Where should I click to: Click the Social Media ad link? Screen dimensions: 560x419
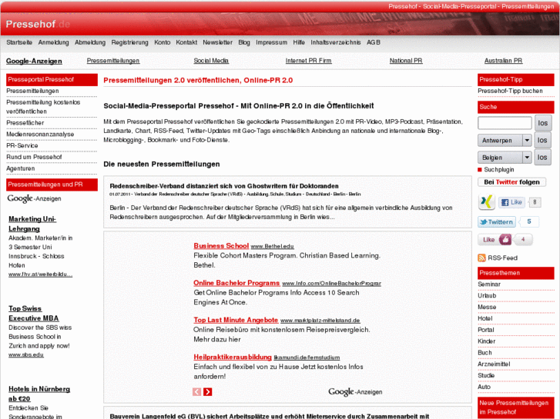pyautogui.click(x=211, y=61)
